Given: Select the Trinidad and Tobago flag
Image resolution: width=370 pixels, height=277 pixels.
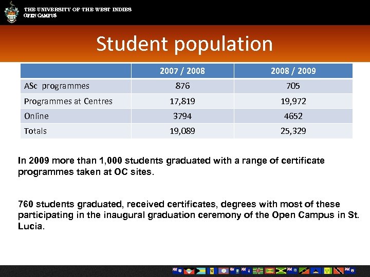Looking at the screenshot, I should click(339, 271).
